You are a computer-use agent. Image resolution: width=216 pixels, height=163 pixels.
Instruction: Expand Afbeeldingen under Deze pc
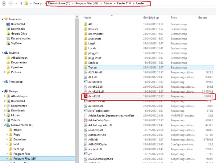click(5, 96)
